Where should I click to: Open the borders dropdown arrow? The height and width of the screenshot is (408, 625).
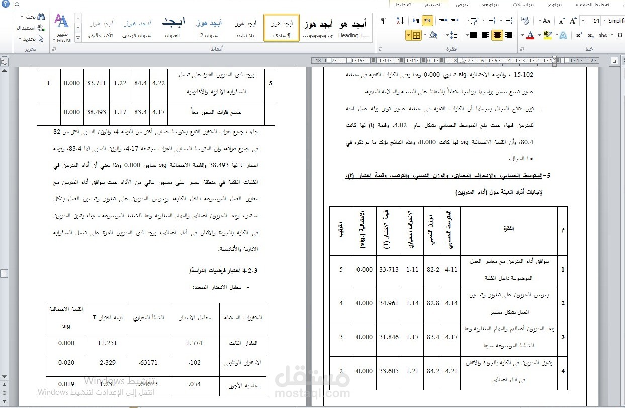(408, 35)
